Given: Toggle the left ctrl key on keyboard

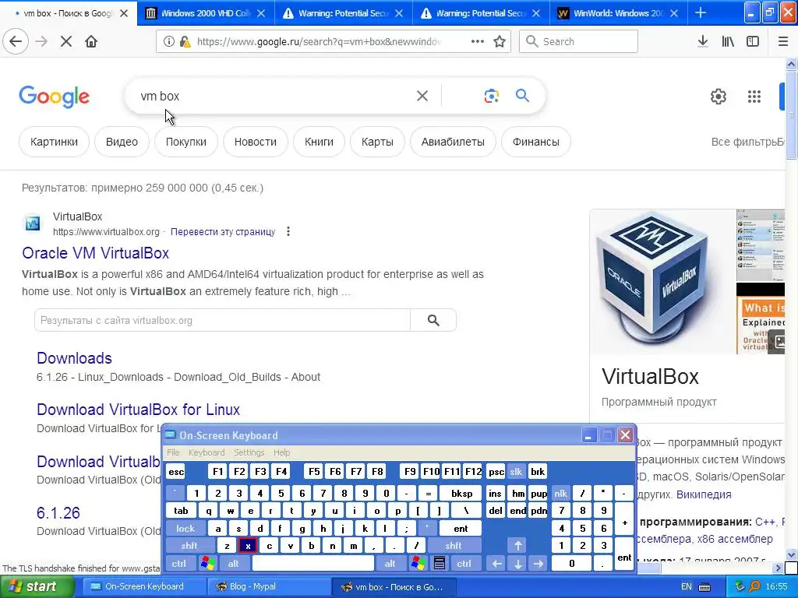Looking at the screenshot, I should point(179,564).
